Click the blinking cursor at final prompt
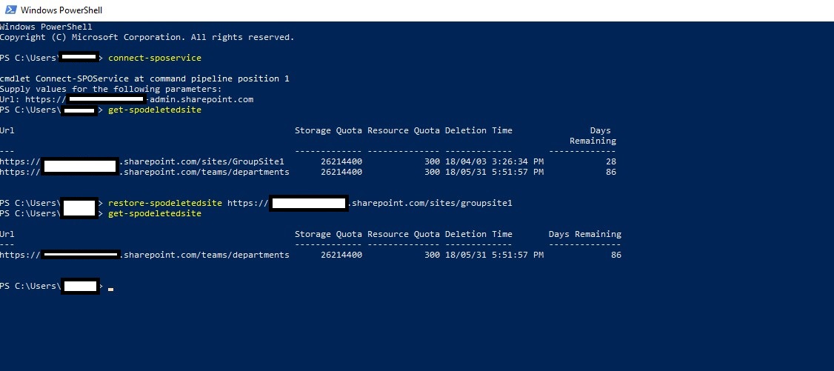The width and height of the screenshot is (834, 371). pos(110,289)
